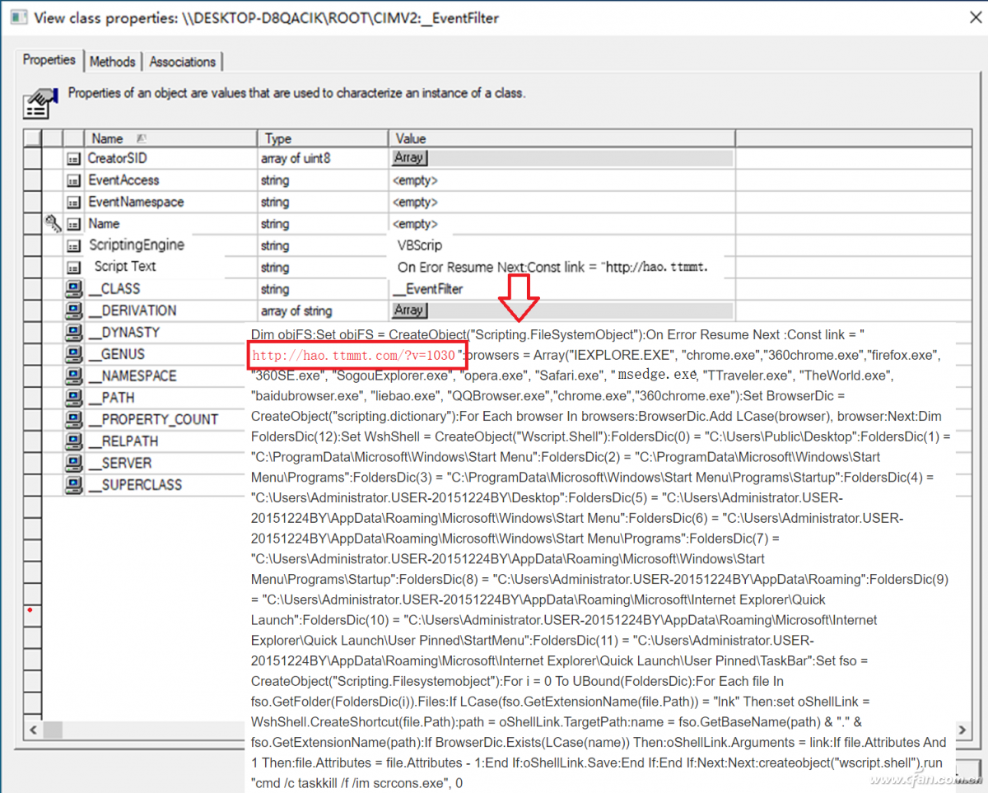This screenshot has width=988, height=793.
Task: Click the Script Text property icon
Action: (x=73, y=267)
